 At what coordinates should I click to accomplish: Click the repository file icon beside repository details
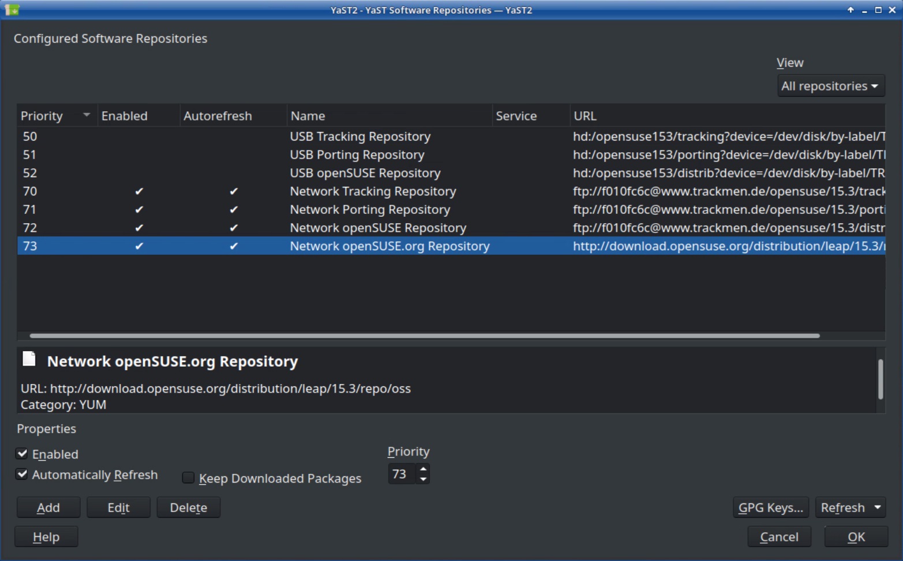[x=29, y=359]
